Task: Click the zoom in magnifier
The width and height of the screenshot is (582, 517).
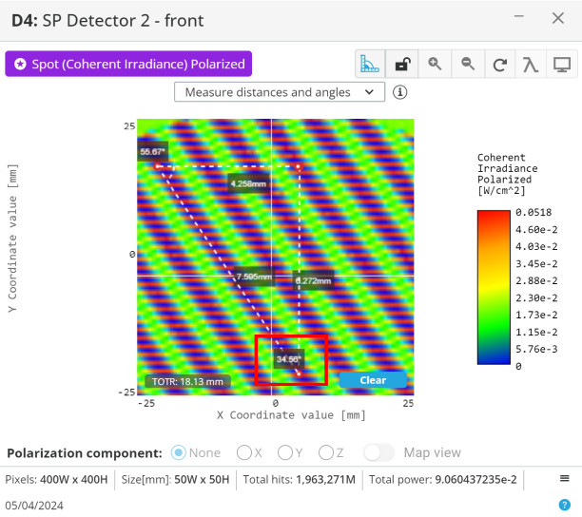Action: [x=435, y=64]
